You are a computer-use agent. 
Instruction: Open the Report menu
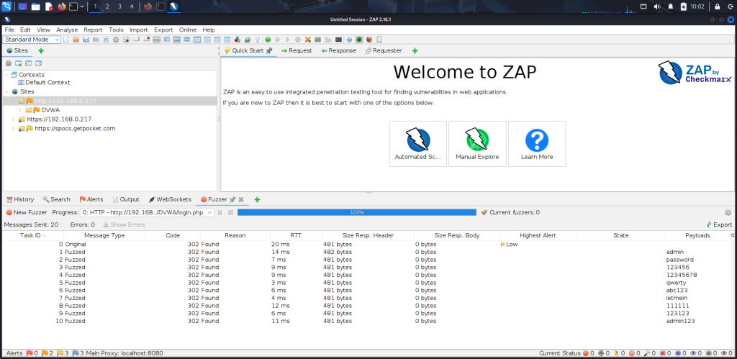point(93,29)
